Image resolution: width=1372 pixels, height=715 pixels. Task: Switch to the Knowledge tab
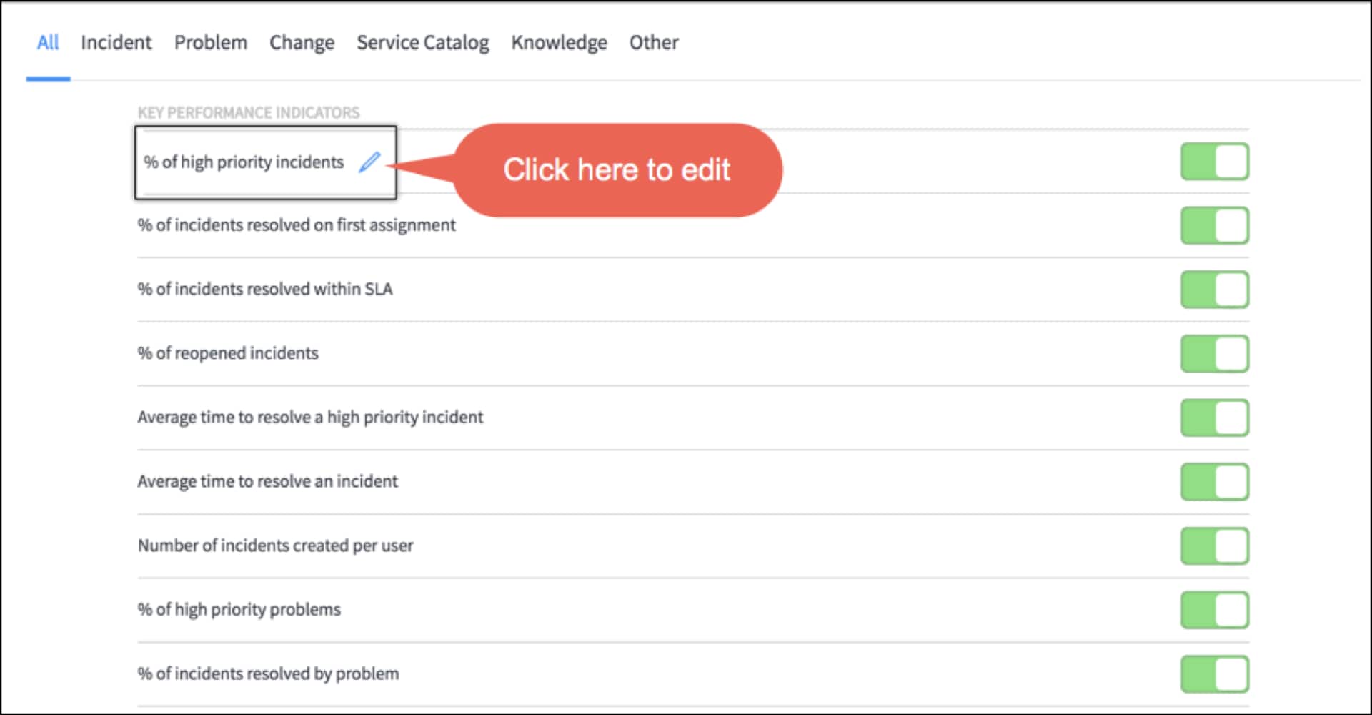(559, 43)
